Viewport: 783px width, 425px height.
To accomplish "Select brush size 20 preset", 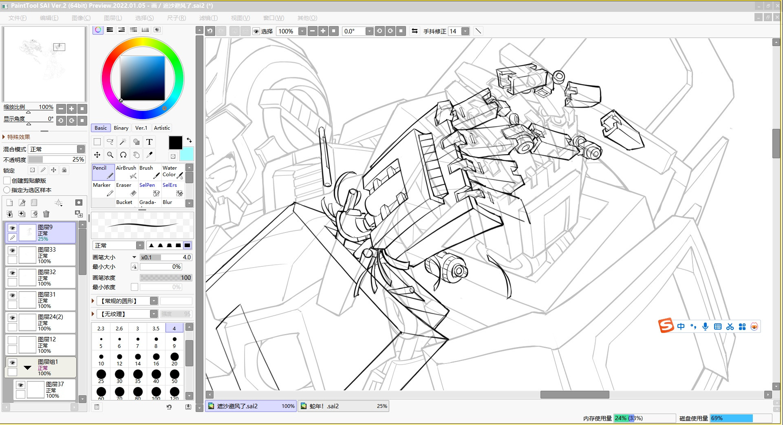I will click(x=174, y=359).
